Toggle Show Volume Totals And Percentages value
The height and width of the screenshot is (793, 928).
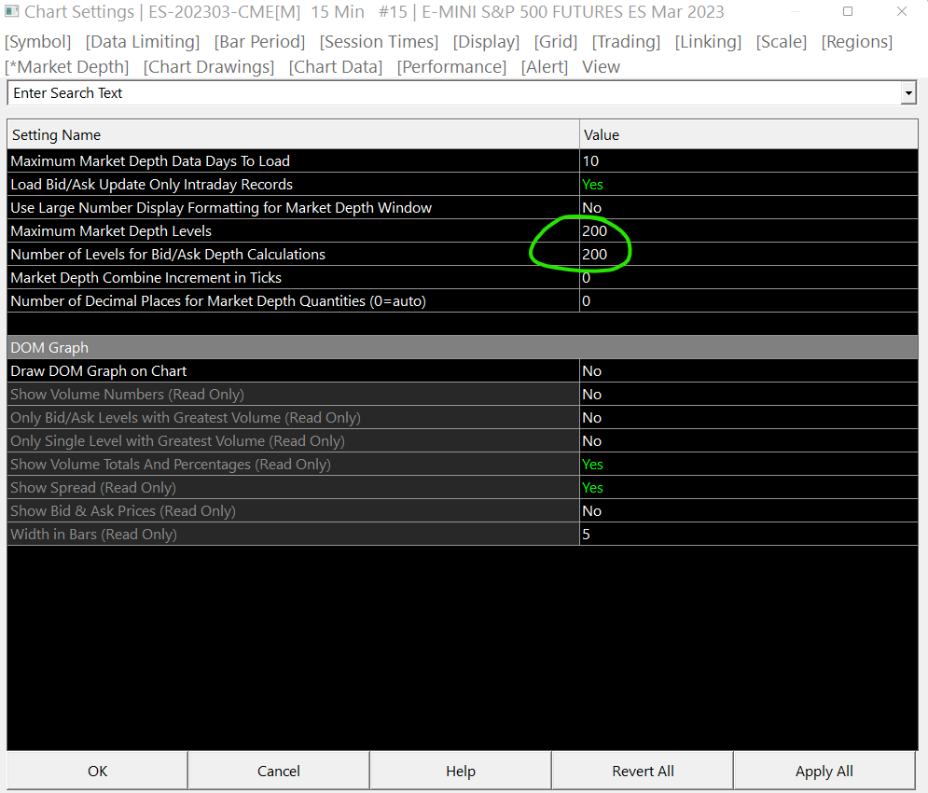point(749,465)
